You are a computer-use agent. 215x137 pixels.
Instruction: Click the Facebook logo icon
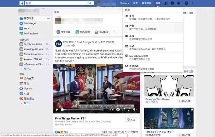tap(22, 3)
